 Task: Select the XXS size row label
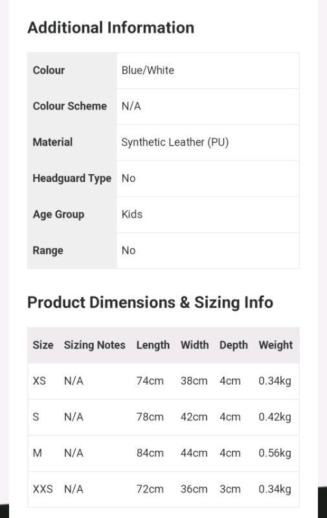point(43,489)
